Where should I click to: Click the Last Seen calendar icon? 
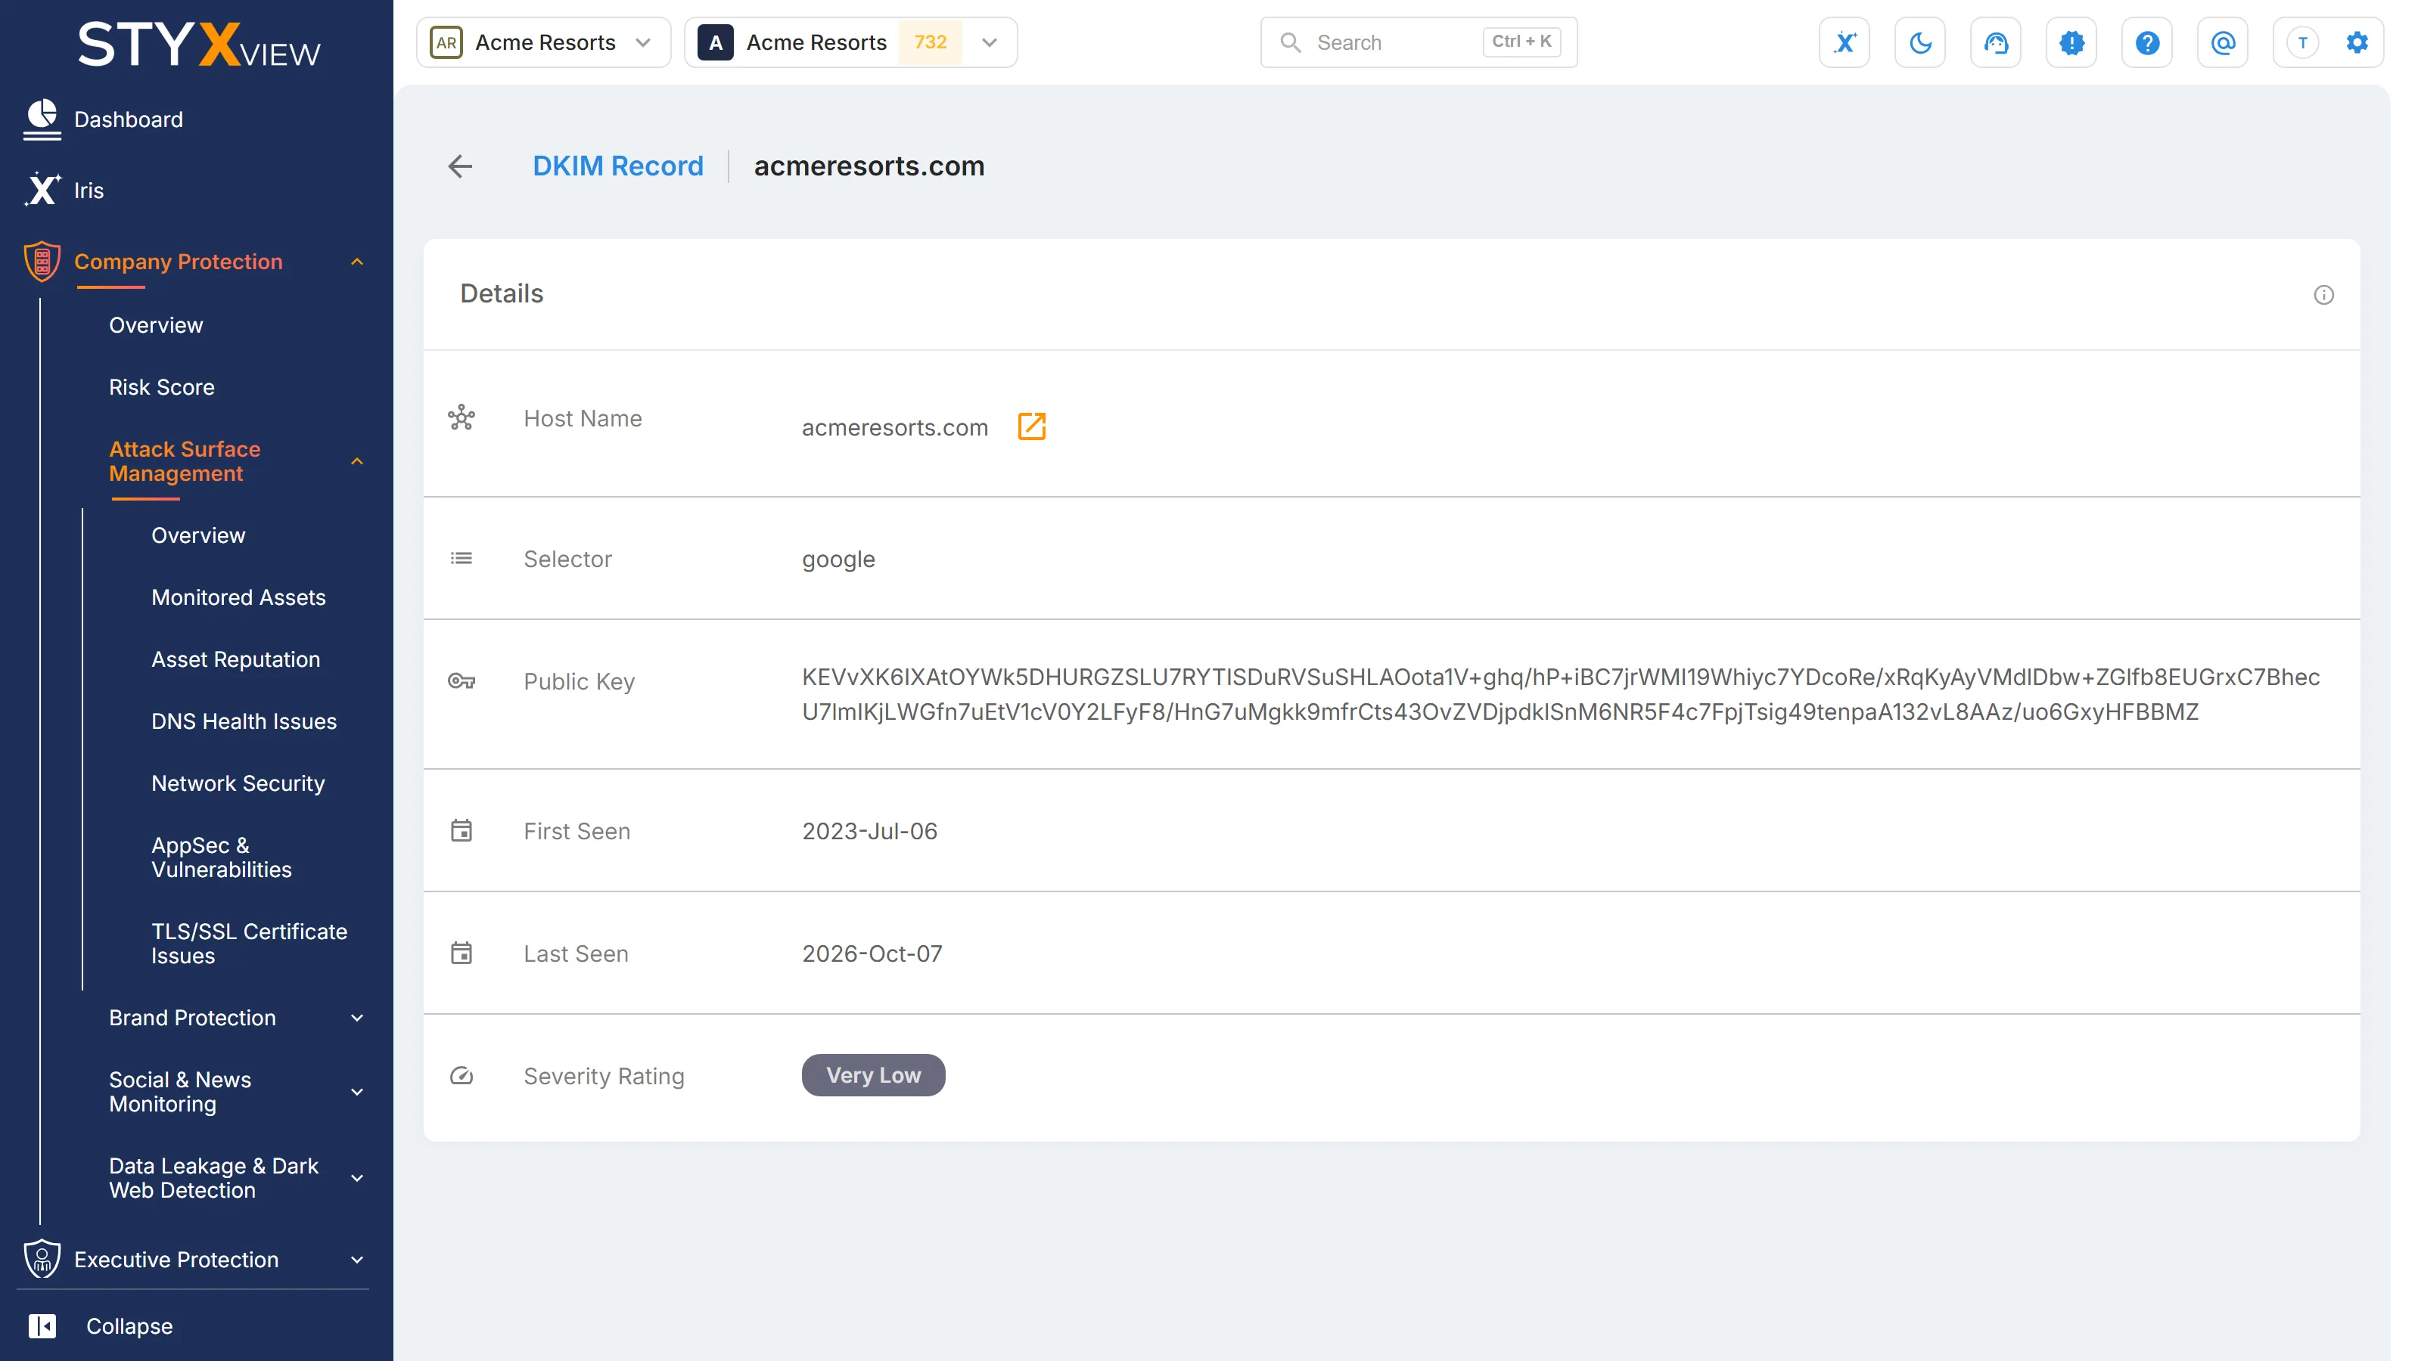pyautogui.click(x=461, y=953)
